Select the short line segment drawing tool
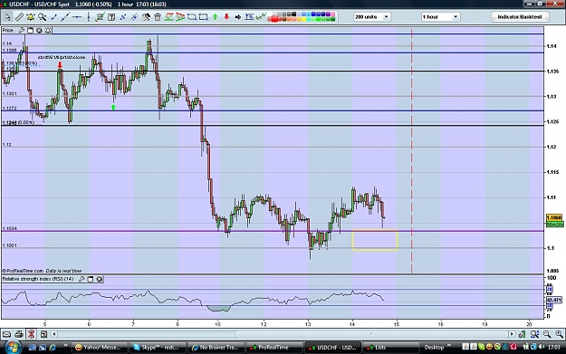 click(x=53, y=16)
